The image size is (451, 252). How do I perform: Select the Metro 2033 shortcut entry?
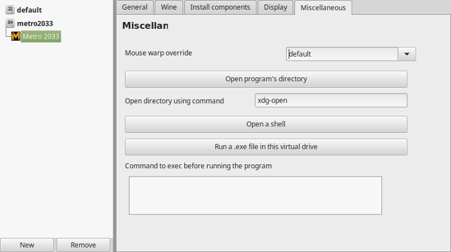pyautogui.click(x=41, y=37)
